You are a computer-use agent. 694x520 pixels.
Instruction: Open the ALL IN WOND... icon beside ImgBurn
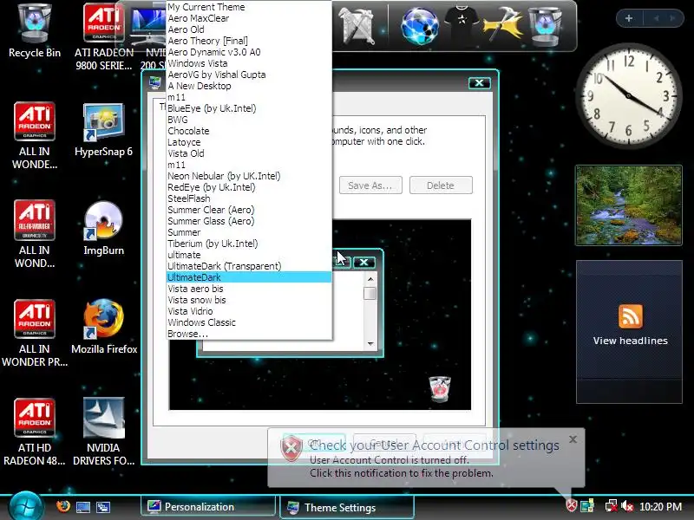click(x=35, y=234)
